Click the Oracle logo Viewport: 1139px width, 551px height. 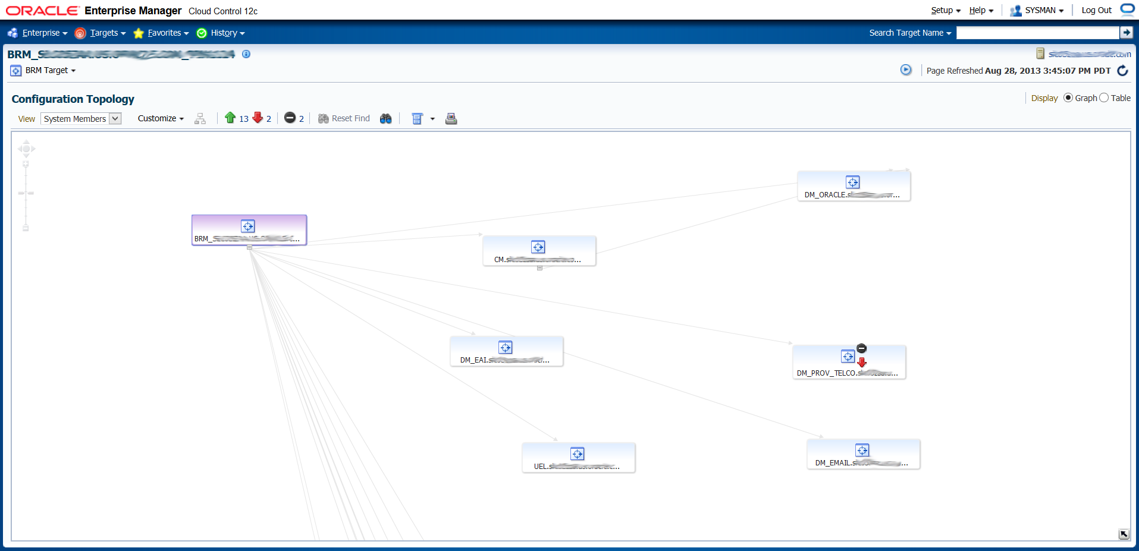pos(43,11)
